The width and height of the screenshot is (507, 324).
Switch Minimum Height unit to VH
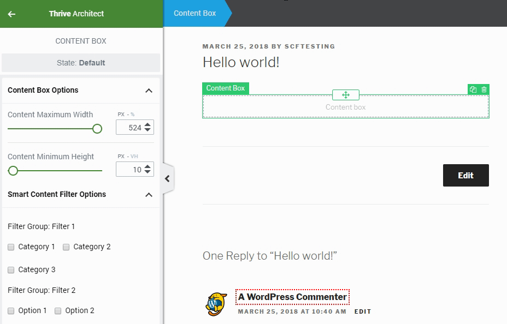[x=134, y=156]
